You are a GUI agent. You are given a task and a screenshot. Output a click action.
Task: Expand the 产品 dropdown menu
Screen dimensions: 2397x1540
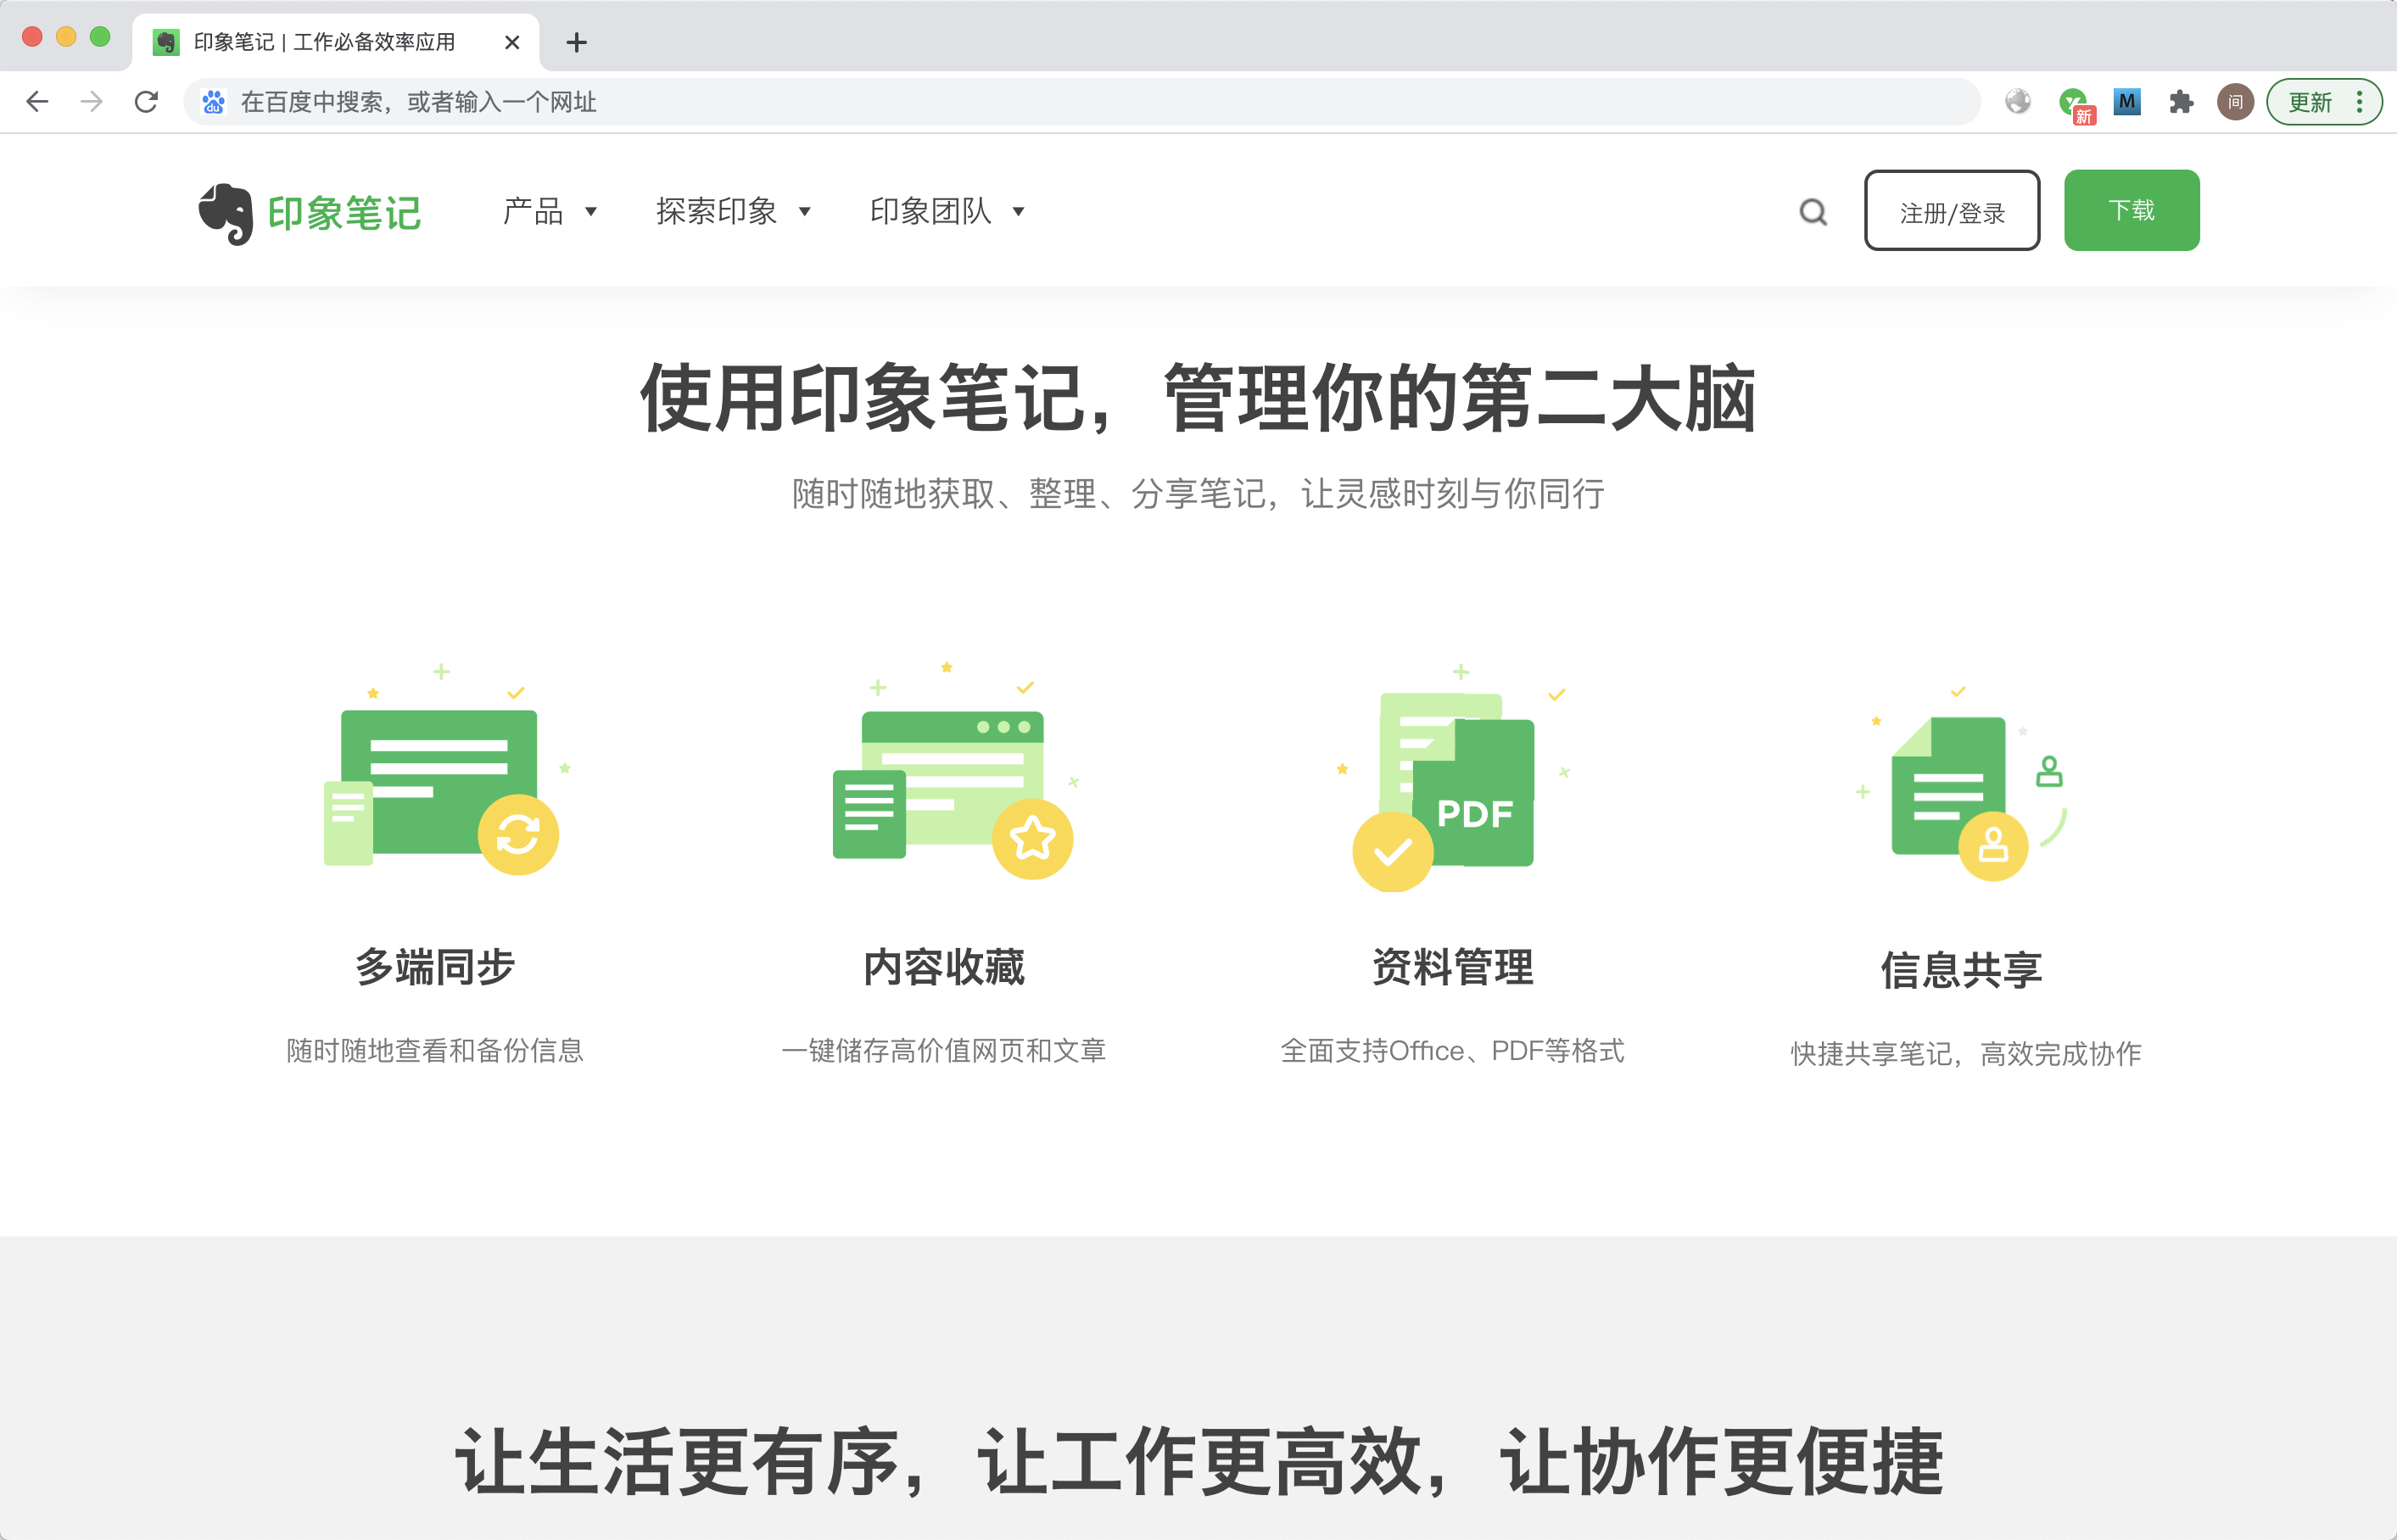click(549, 211)
